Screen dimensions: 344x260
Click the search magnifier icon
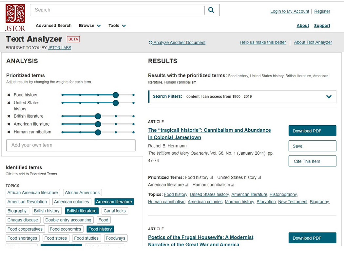[x=211, y=10]
